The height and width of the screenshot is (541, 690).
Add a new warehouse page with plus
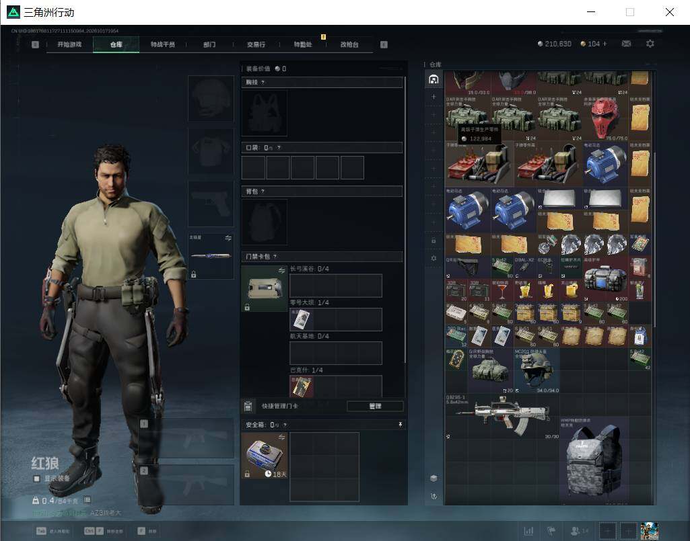(434, 97)
